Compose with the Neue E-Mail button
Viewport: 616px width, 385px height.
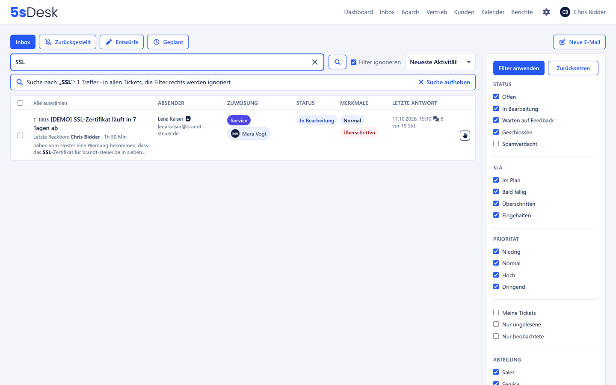click(579, 42)
